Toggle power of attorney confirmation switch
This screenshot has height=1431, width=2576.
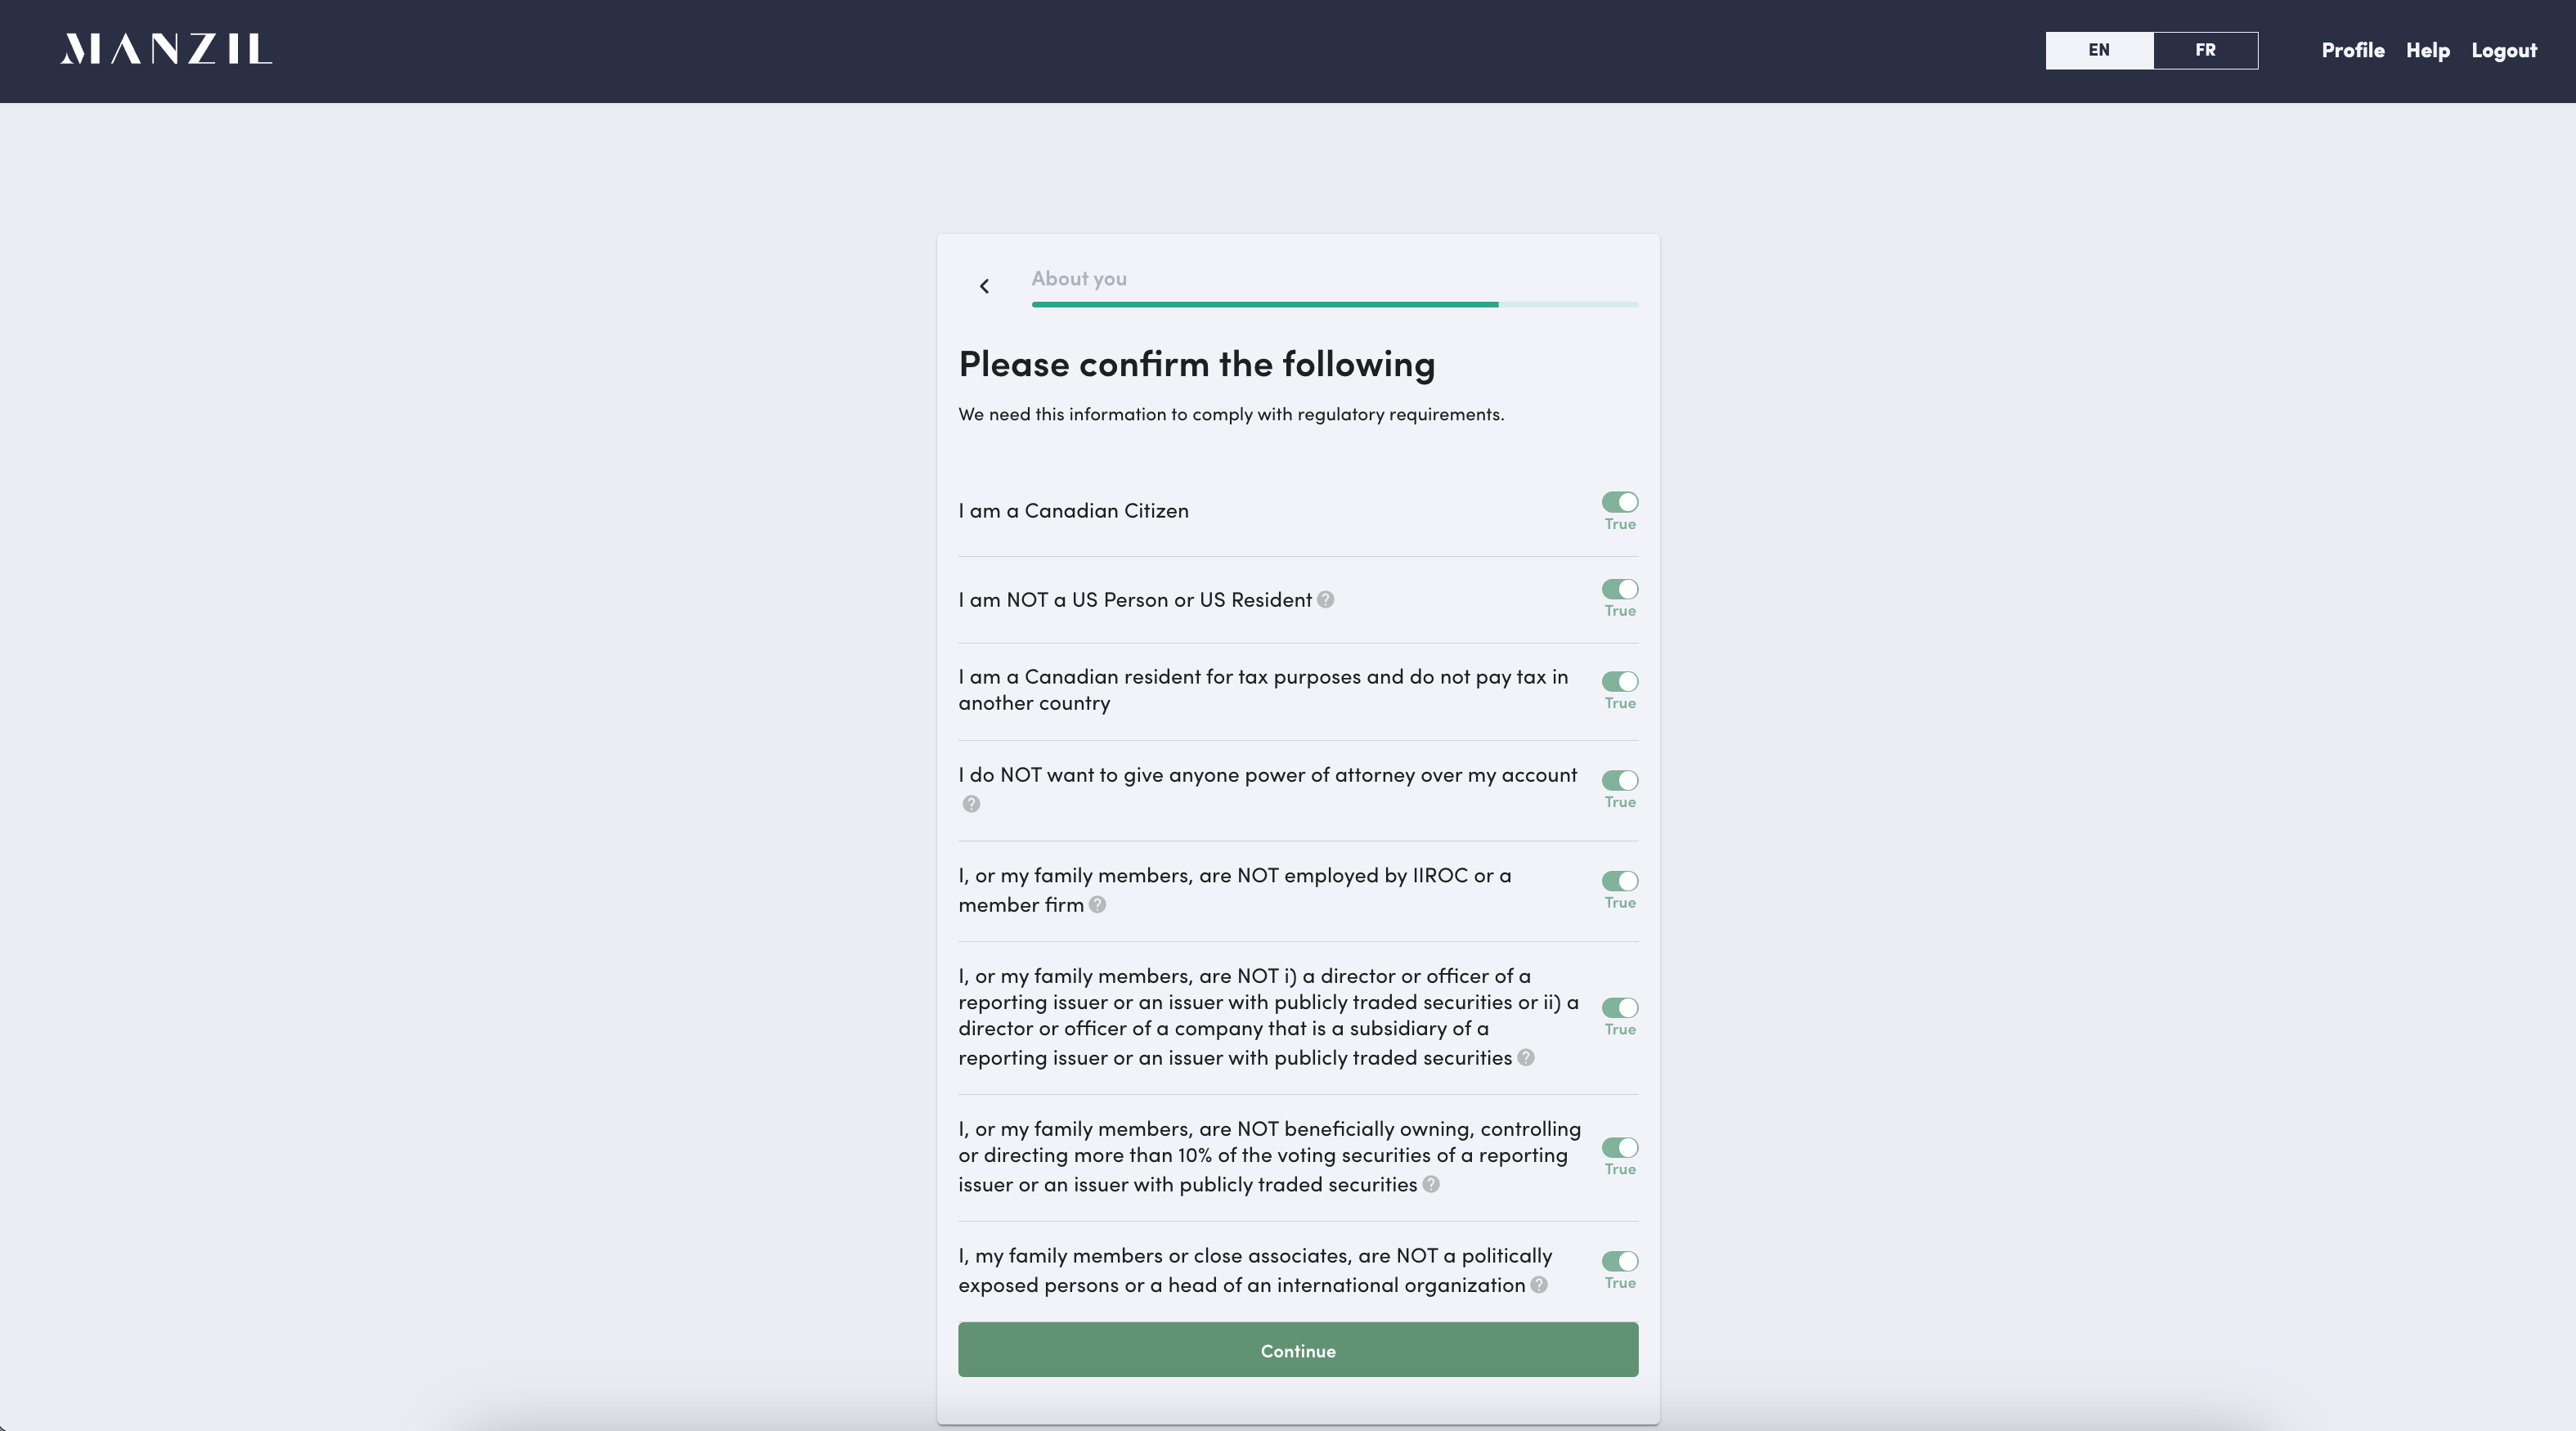click(x=1619, y=780)
